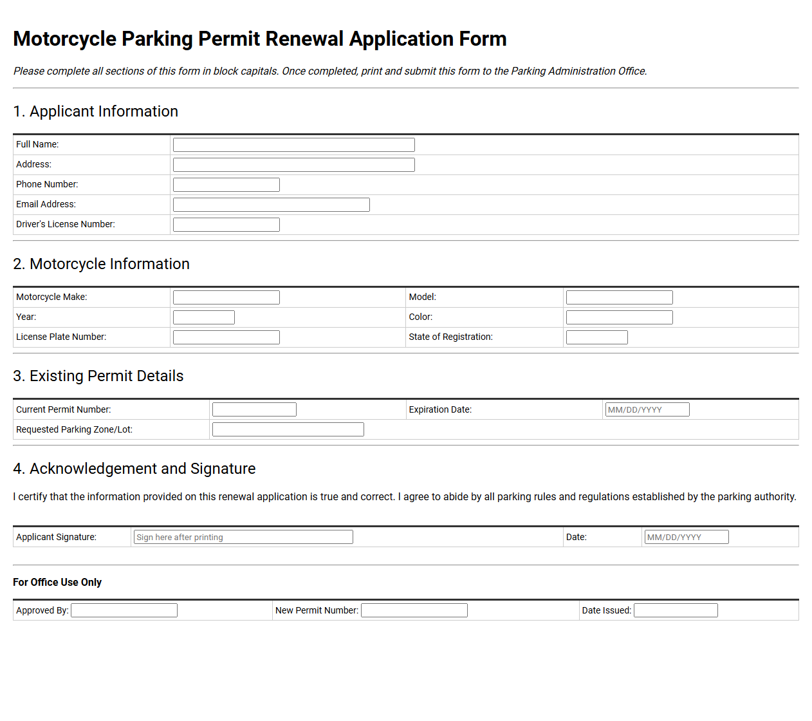
Task: Focus the Current Permit Number field
Action: pos(254,409)
